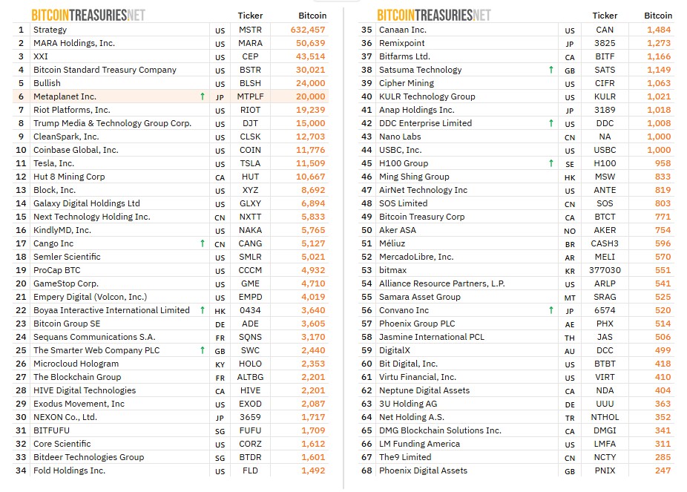
Task: Select KULR Technology Group name
Action: tap(427, 96)
